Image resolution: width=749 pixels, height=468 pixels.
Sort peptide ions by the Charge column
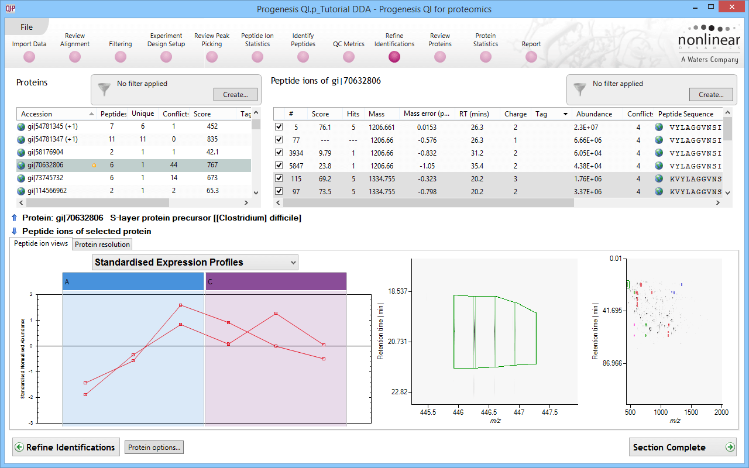516,114
